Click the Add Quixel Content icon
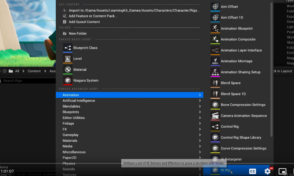The width and height of the screenshot is (294, 176). click(64, 22)
